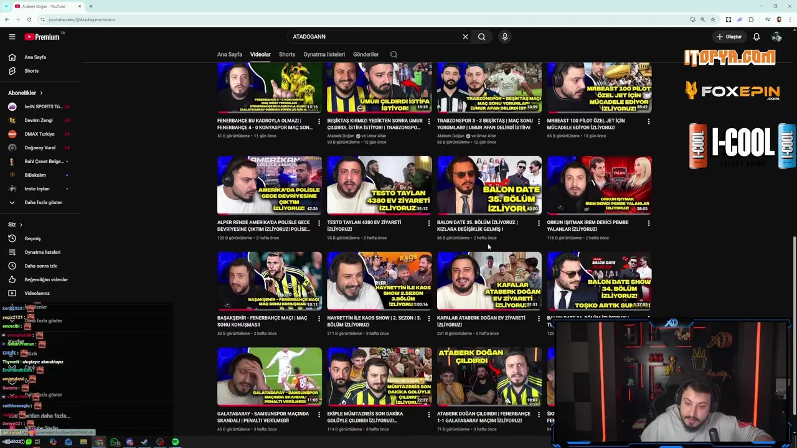
Task: Click the Chrome address bar URL
Action: [82, 19]
